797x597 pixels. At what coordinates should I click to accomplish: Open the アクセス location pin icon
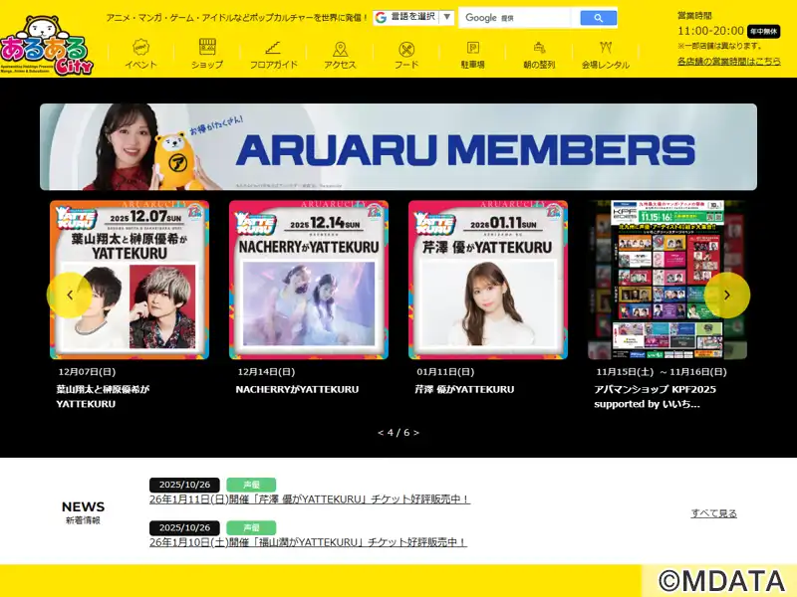(340, 50)
